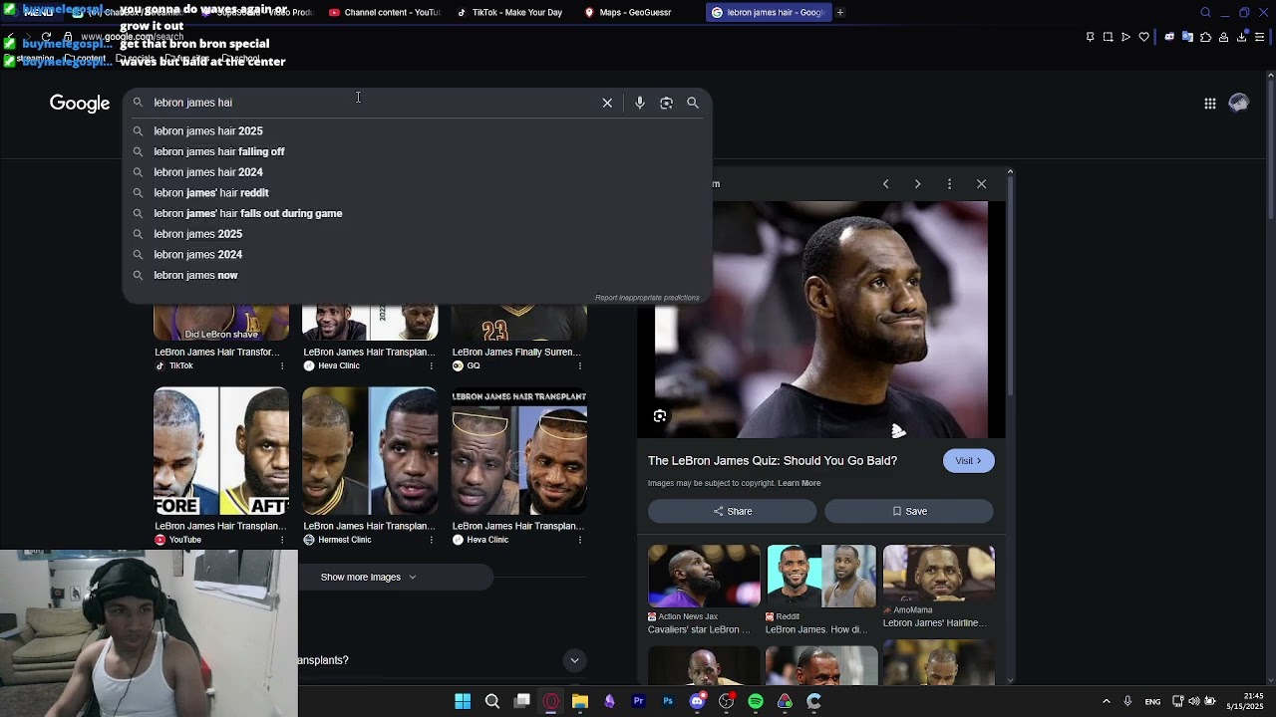Viewport: 1276px width, 717px height.
Task: Show hidden system tray icons
Action: pos(1106,701)
